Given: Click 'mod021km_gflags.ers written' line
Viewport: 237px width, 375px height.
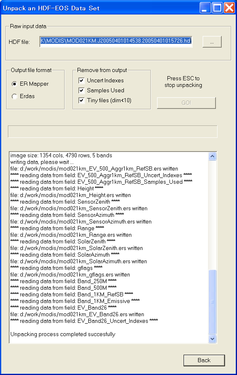Looking at the screenshot, I should pyautogui.click(x=70, y=274).
